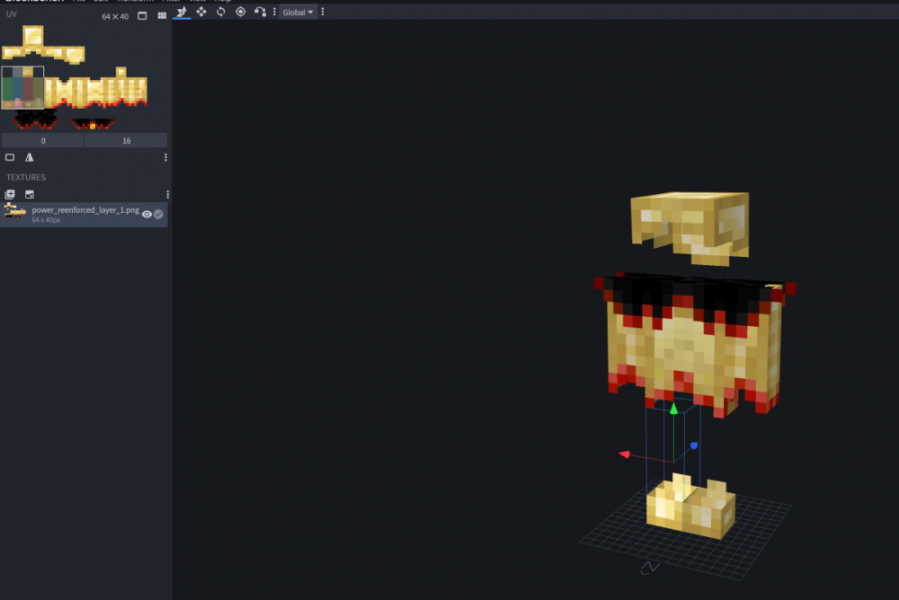Click the UV panel title
The width and height of the screenshot is (899, 600).
pos(12,14)
